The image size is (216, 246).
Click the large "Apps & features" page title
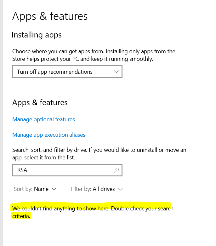click(x=50, y=16)
